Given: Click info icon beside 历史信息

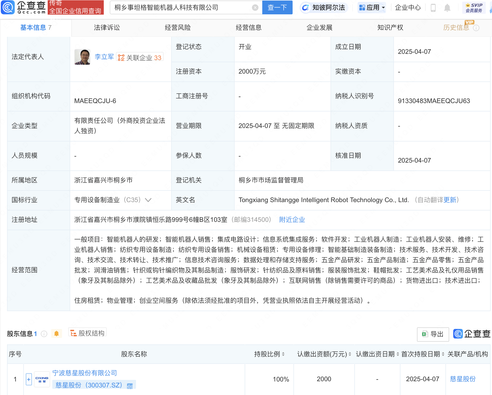Looking at the screenshot, I should click(x=476, y=28).
